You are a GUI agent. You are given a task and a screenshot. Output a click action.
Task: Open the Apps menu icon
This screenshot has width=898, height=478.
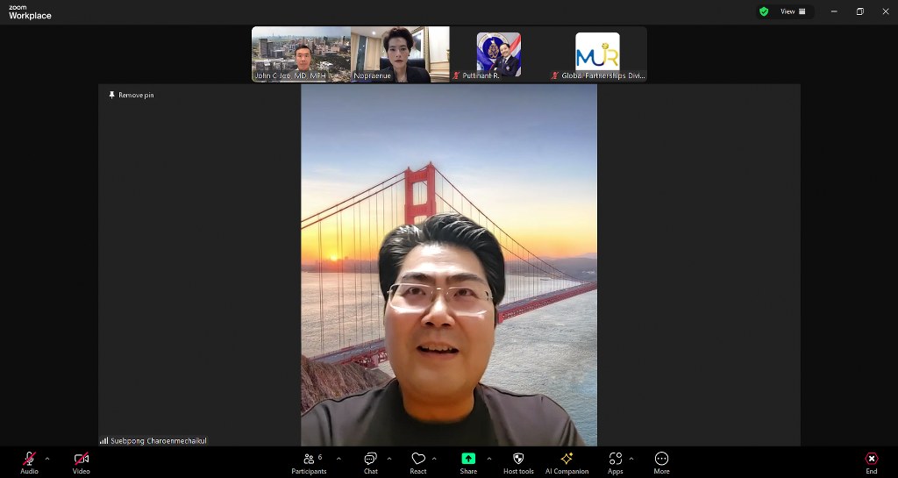(x=615, y=462)
